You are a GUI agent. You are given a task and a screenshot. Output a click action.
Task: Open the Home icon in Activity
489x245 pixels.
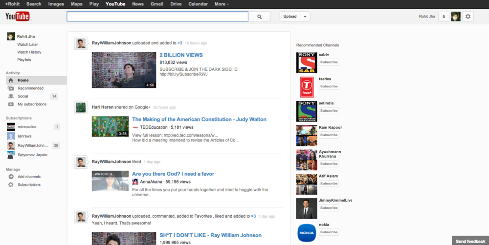pyautogui.click(x=11, y=81)
